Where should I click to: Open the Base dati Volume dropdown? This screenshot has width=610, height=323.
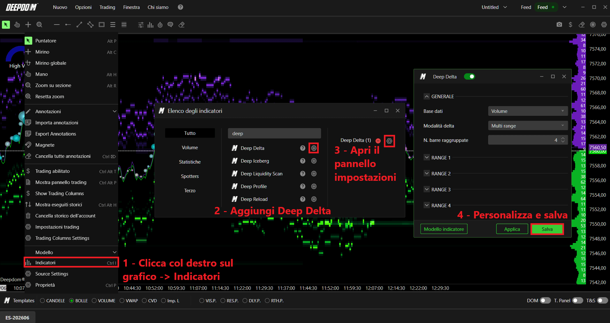pos(528,111)
